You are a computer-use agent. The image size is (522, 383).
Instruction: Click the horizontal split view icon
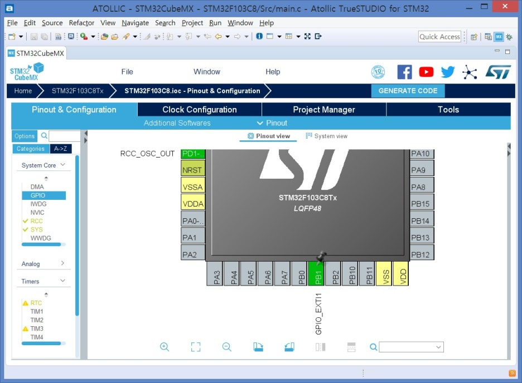coord(351,347)
